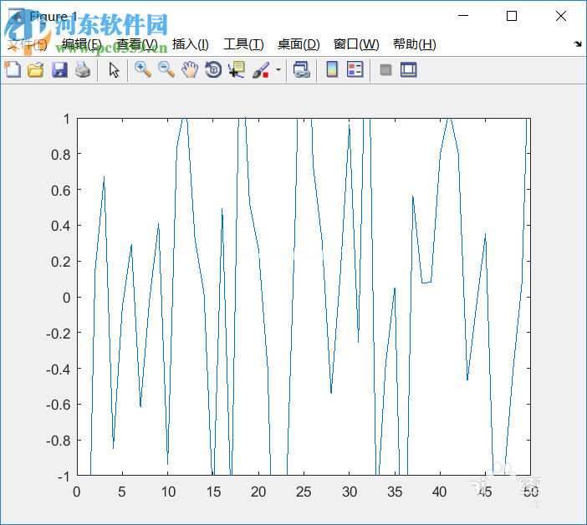The image size is (587, 525).
Task: Open the 工具(T) menu
Action: 242,44
